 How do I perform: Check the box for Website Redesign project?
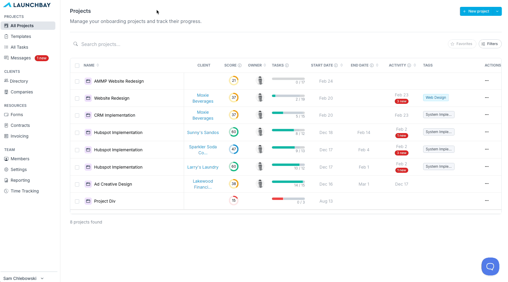pyautogui.click(x=77, y=98)
